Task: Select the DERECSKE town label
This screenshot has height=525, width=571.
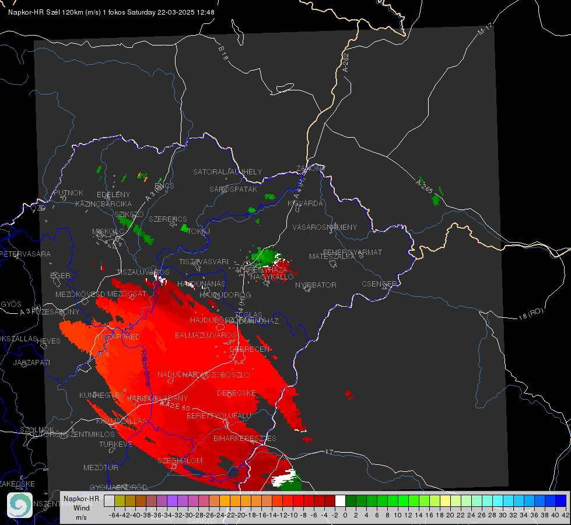Action: click(x=236, y=393)
